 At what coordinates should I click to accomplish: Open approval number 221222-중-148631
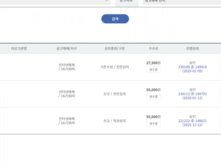[x=192, y=121]
